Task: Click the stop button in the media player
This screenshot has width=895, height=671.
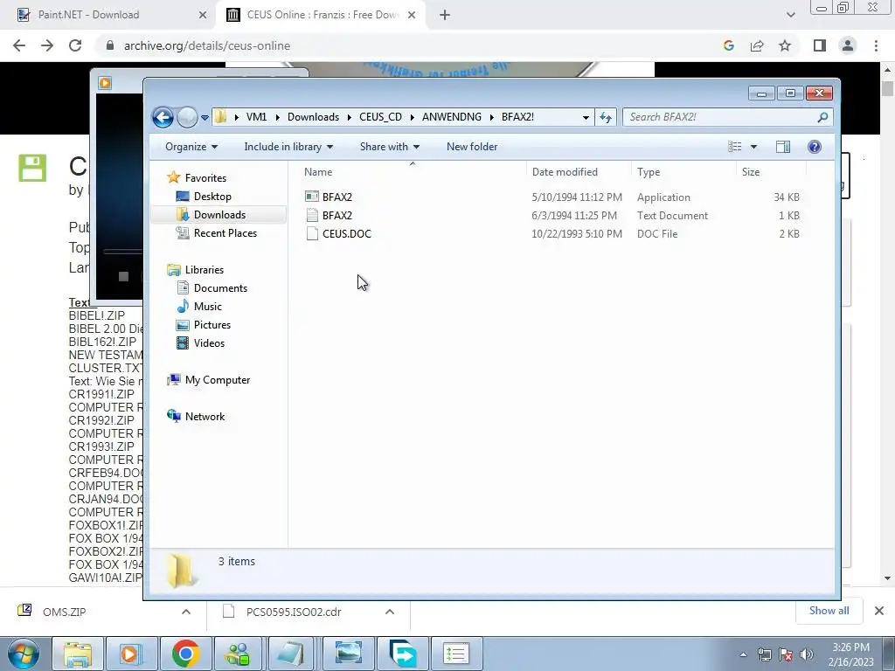Action: pos(123,277)
